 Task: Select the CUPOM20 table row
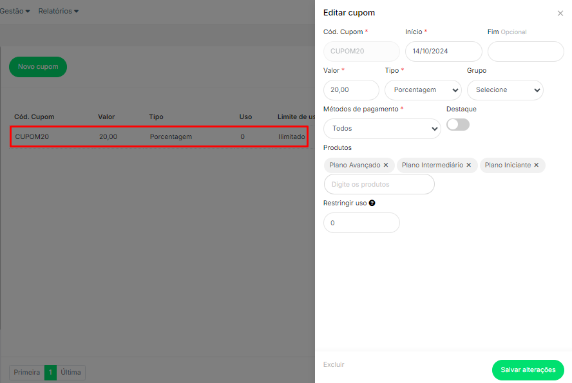[158, 136]
